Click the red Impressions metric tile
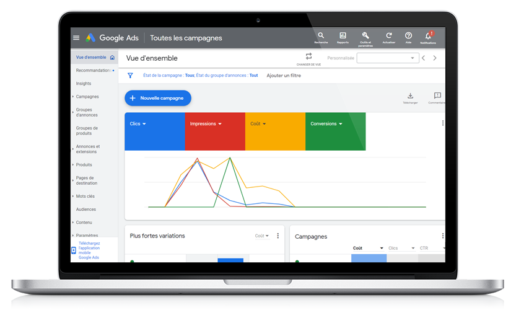 [215, 131]
